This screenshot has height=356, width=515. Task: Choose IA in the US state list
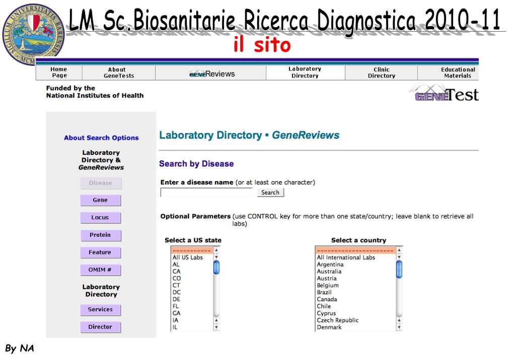192,320
